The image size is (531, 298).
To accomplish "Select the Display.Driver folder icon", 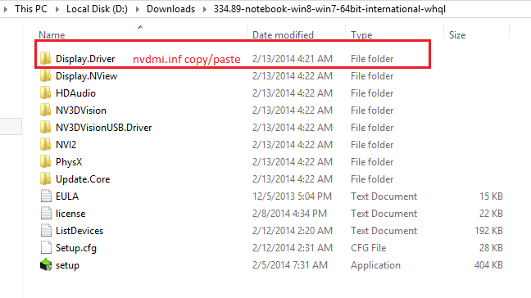I will point(45,58).
